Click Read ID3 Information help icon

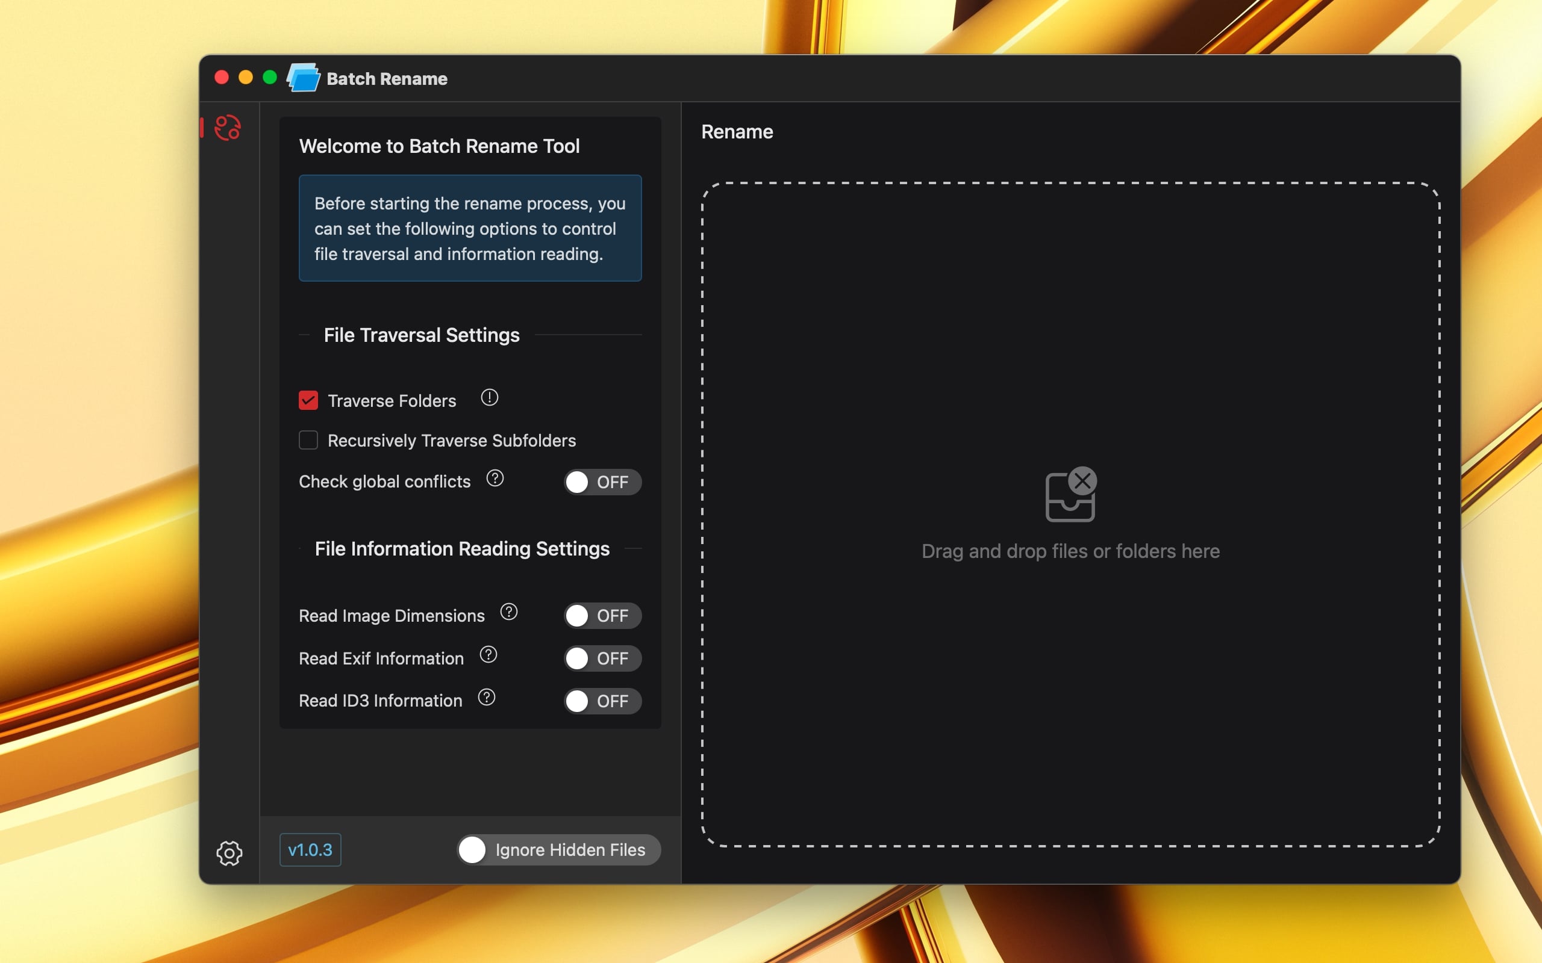486,699
